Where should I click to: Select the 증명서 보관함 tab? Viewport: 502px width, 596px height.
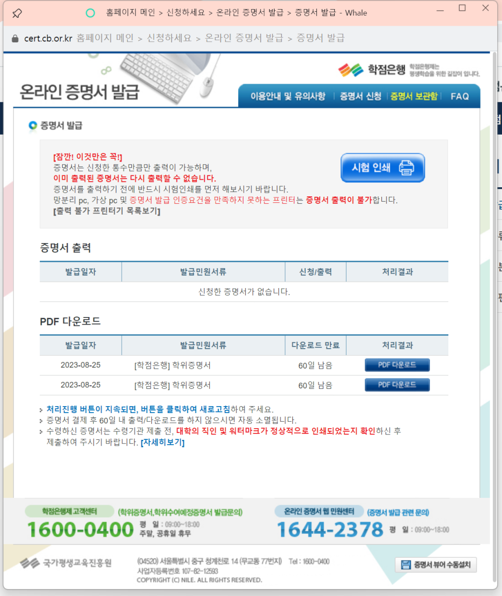[x=414, y=96]
